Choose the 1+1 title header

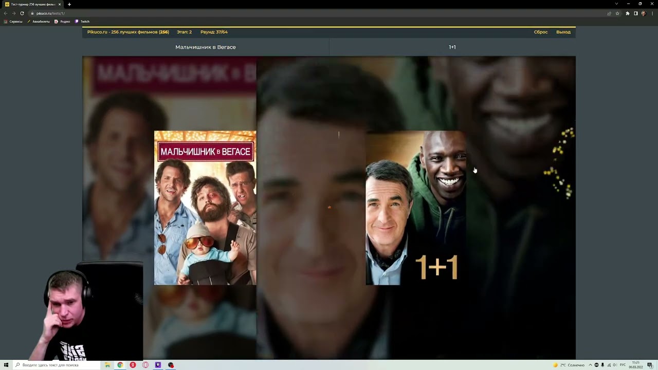452,47
